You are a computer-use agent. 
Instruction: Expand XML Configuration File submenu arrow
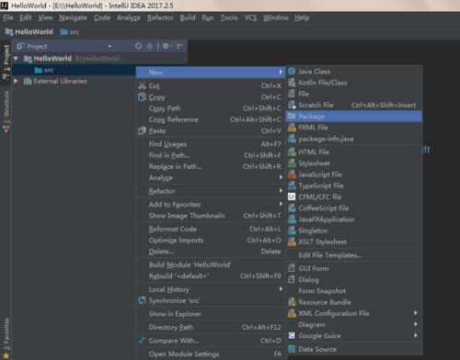pyautogui.click(x=416, y=313)
